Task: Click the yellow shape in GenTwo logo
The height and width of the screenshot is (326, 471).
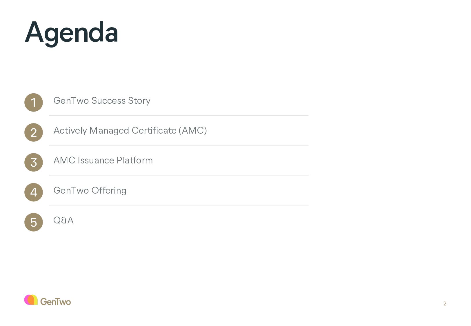Action: pos(35,299)
